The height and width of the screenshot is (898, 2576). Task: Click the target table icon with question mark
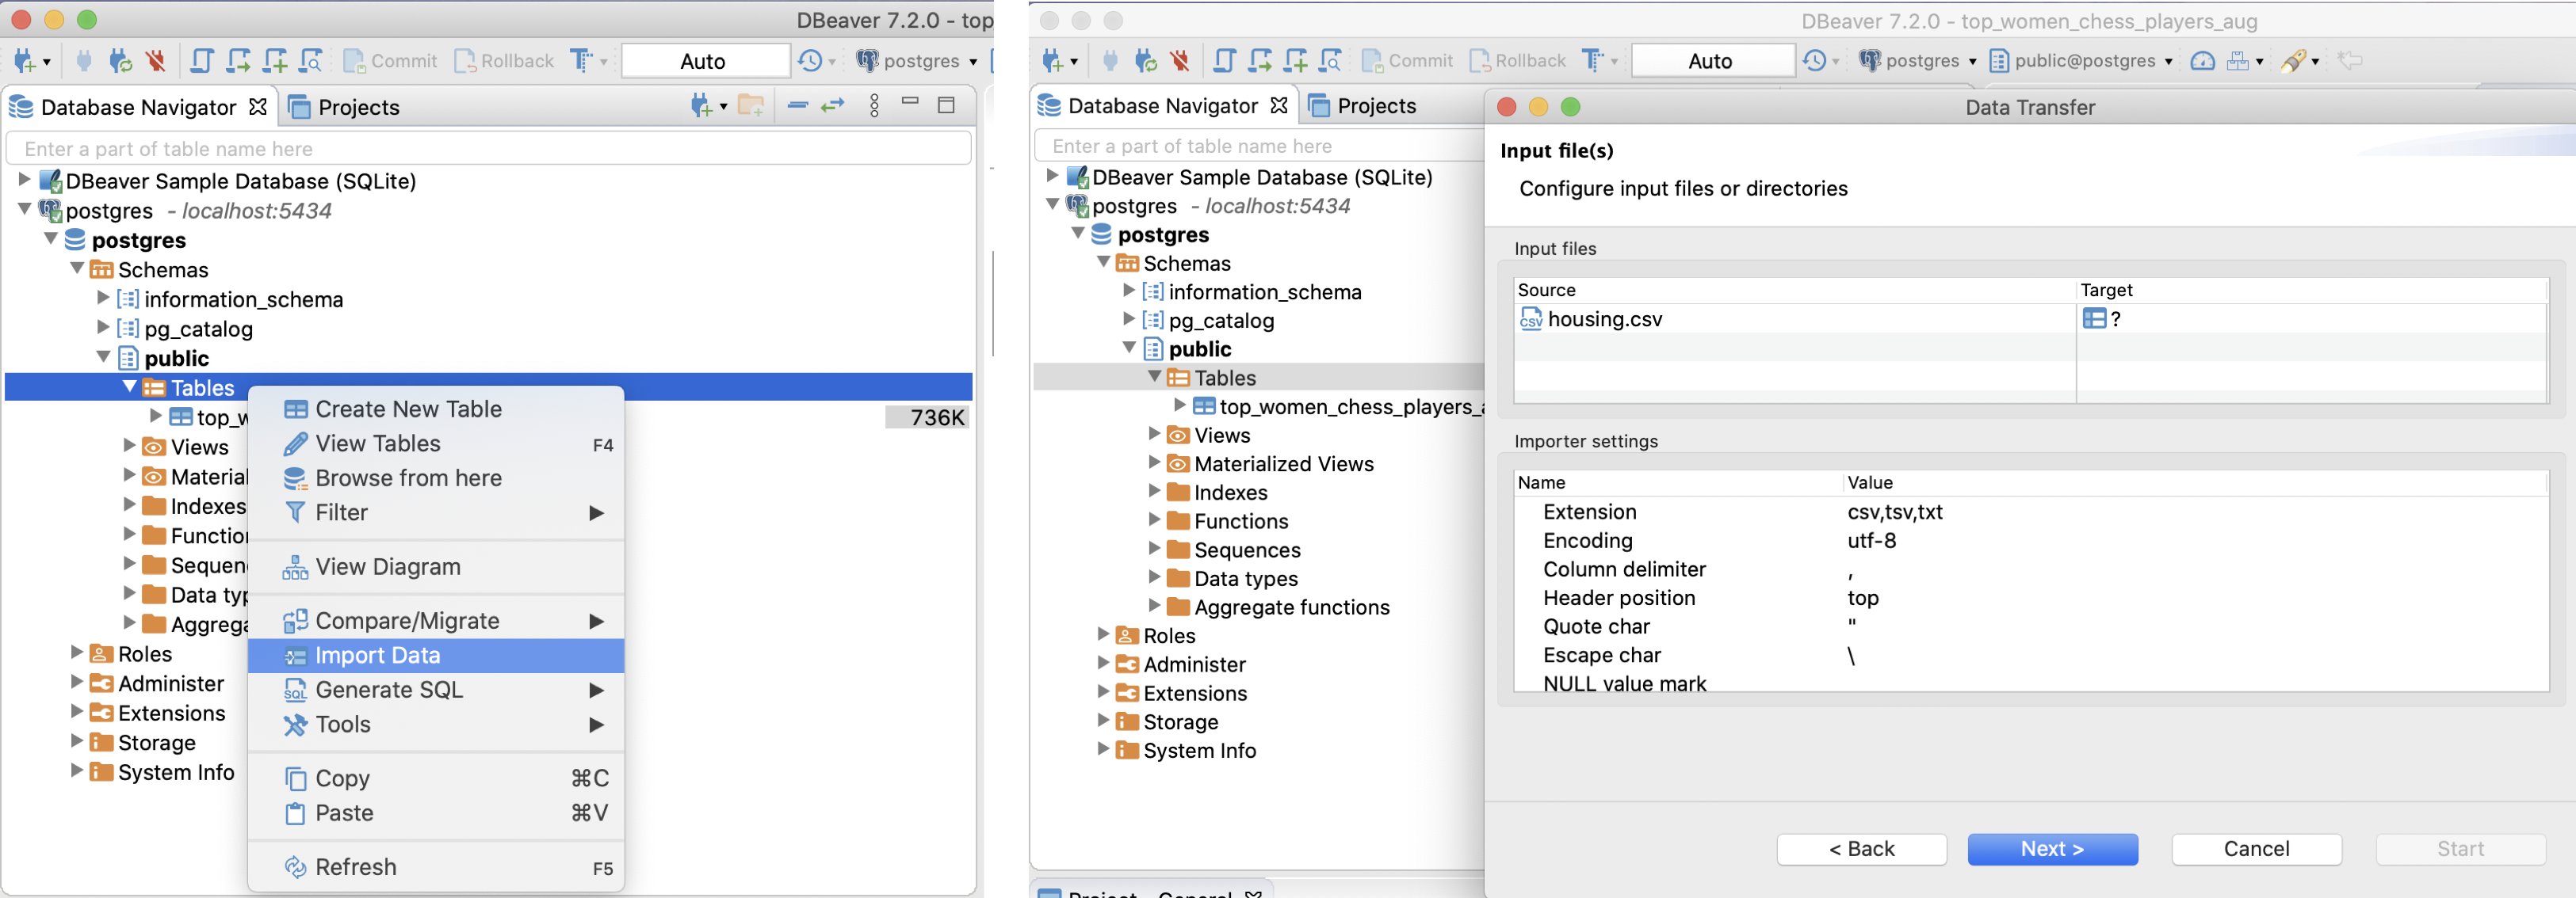tap(2094, 318)
